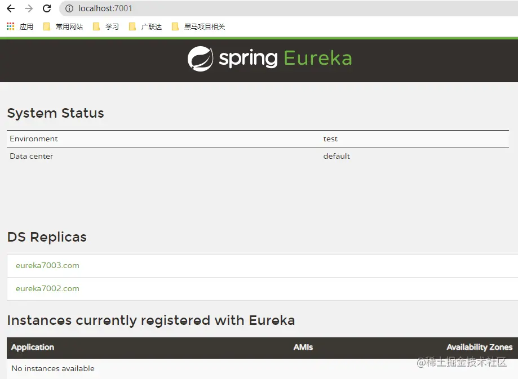Select the Environment row label

[x=34, y=139]
